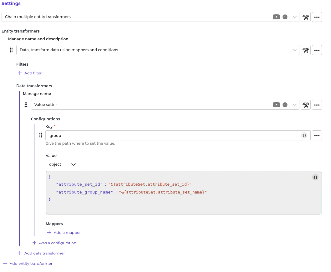Click plus icon beside Add a mapper

tap(49, 232)
